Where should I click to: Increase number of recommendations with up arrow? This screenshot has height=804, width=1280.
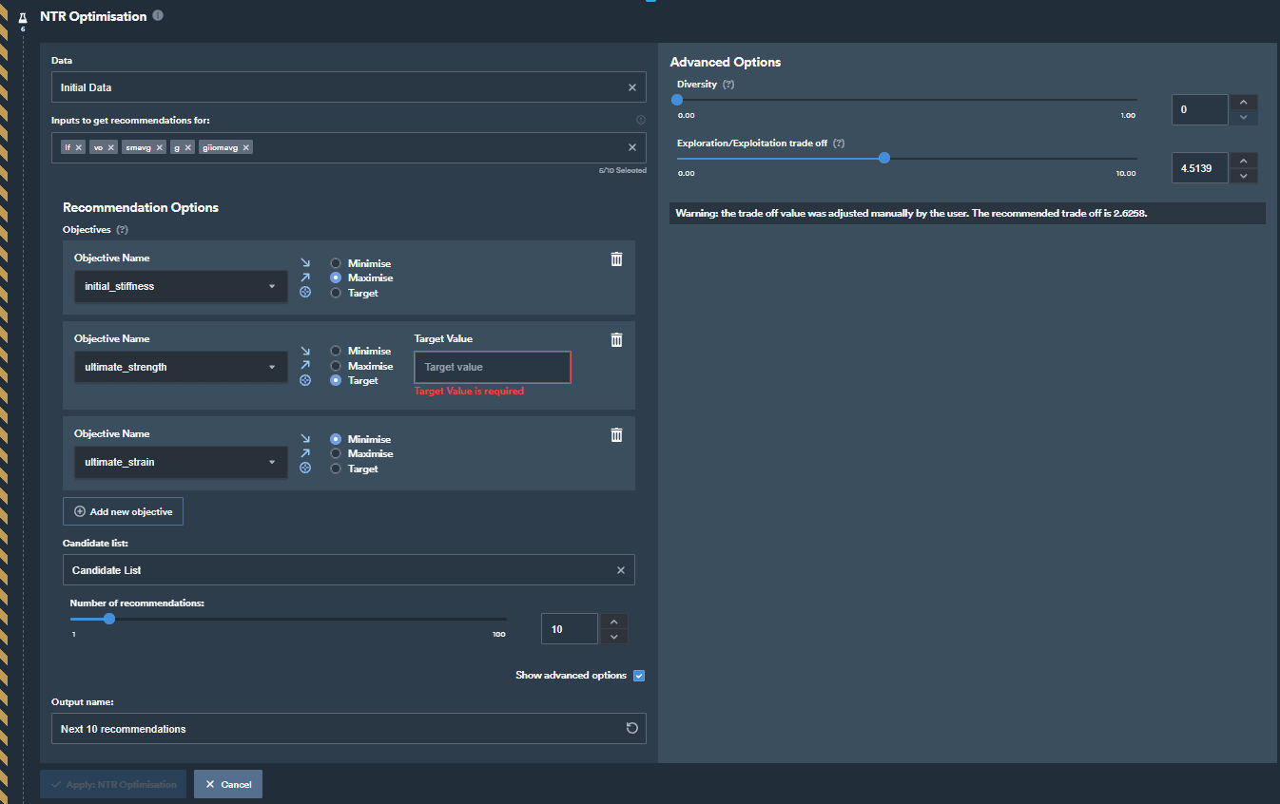(614, 622)
